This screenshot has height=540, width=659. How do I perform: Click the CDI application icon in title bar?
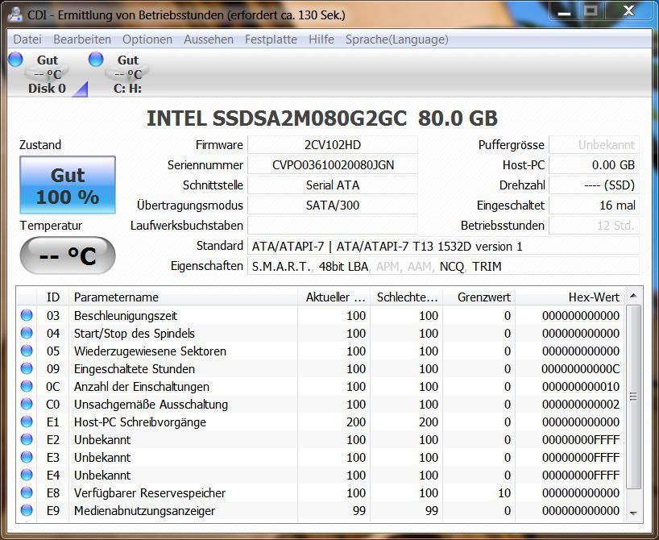[15, 14]
